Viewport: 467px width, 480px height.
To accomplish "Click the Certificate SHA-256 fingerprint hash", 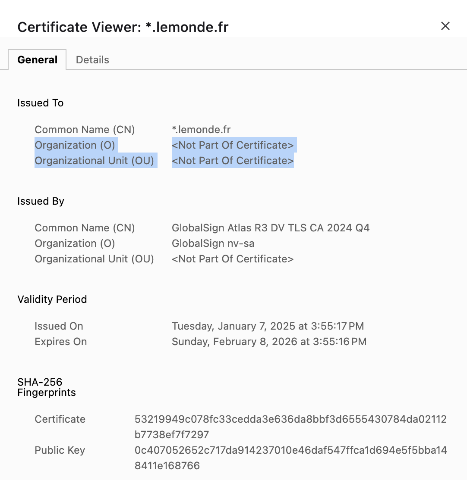I will click(x=290, y=427).
